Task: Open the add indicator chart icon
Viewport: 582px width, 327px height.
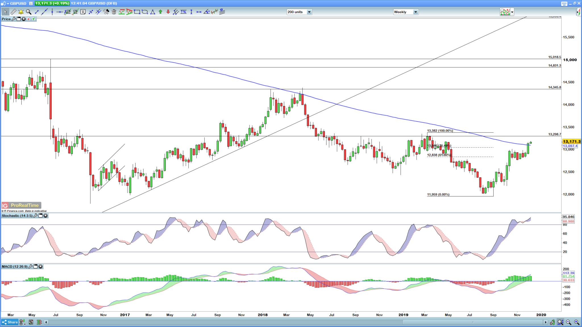Action: tap(505, 12)
